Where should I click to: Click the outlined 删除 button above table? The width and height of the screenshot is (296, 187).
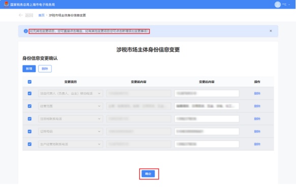45,68
